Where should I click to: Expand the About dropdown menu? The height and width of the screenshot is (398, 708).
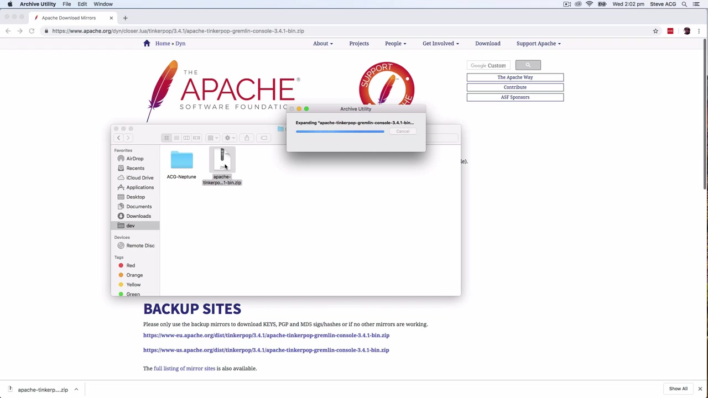pyautogui.click(x=322, y=43)
